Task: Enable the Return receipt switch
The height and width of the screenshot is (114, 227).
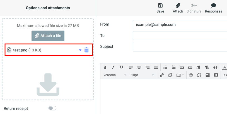Action: (52, 108)
